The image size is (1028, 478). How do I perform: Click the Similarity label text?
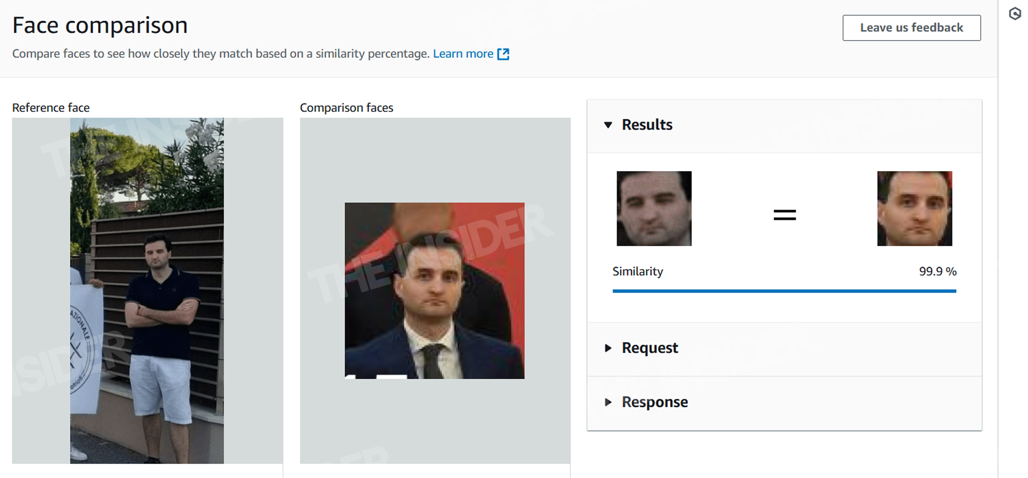click(x=637, y=271)
